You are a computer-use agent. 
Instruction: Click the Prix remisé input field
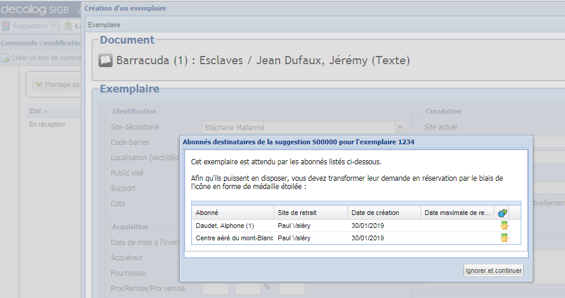point(292,288)
